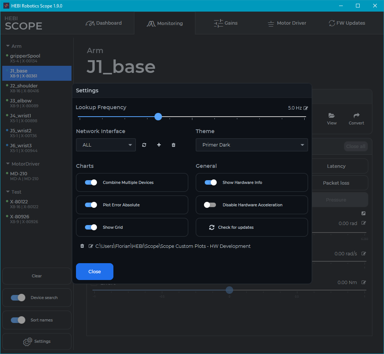Click refresh network interfaces icon
384x354 pixels.
(144, 145)
